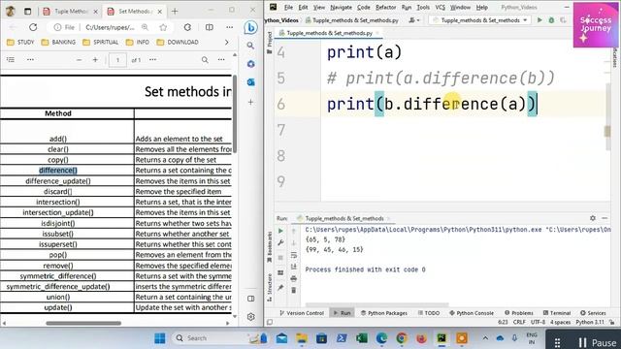The width and height of the screenshot is (621, 349).
Task: Open the Navigate menu in PyCharm
Action: (x=341, y=7)
